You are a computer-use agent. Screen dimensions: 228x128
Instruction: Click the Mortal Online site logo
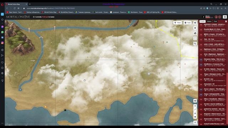[18, 17]
